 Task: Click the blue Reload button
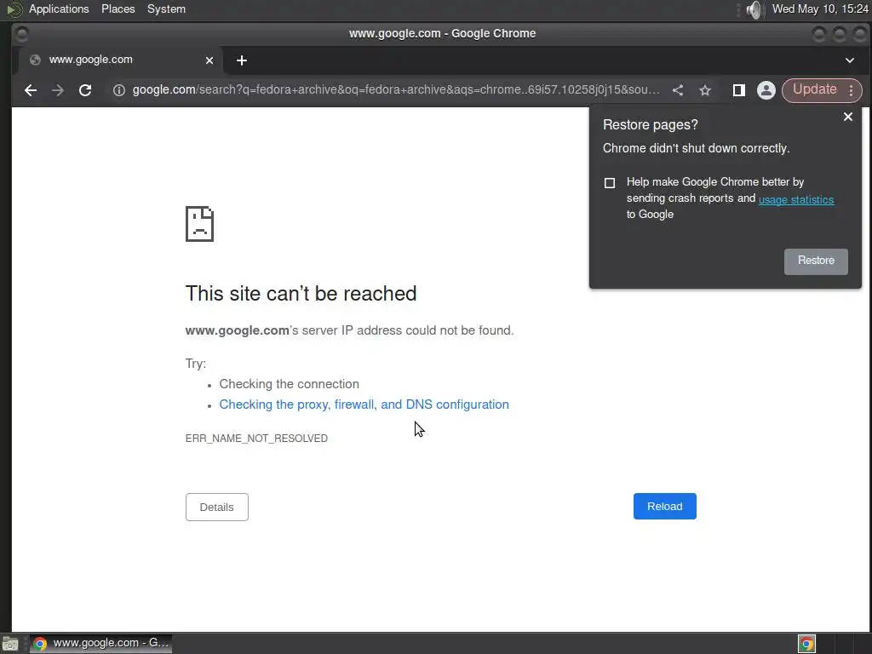(x=664, y=506)
